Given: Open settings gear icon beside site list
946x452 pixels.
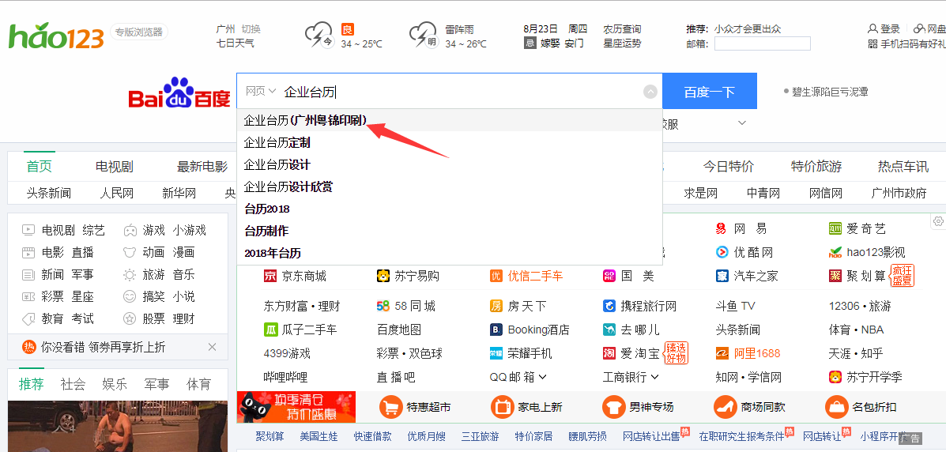Looking at the screenshot, I should pyautogui.click(x=938, y=221).
